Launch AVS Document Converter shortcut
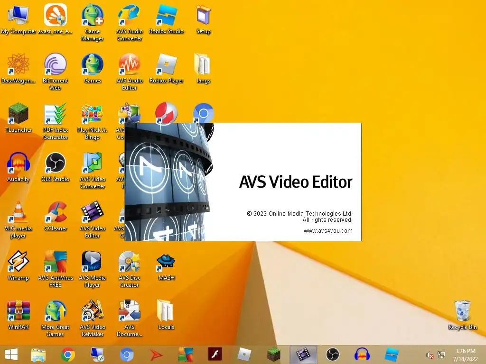Image resolution: width=486 pixels, height=364 pixels. coord(130,318)
